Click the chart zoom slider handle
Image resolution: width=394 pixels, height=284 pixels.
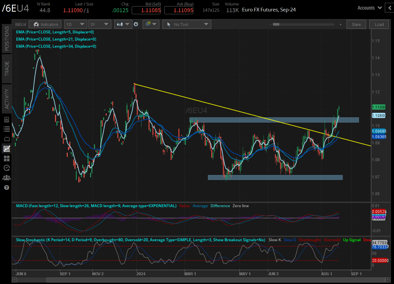tap(276, 24)
